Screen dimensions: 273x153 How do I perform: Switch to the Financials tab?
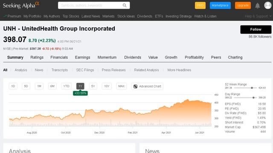pyautogui.click(x=59, y=57)
